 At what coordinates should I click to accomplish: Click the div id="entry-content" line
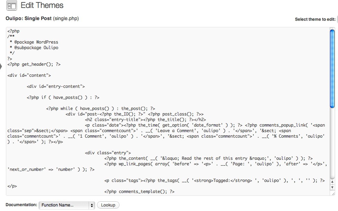[55, 86]
